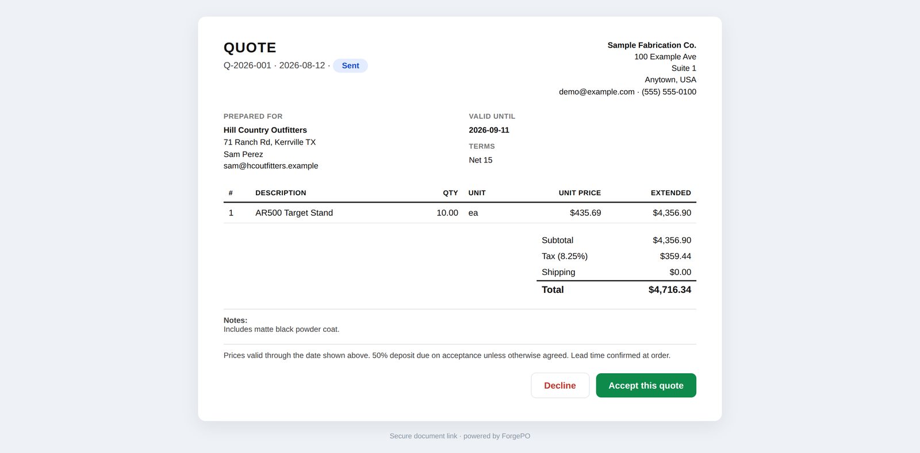Click the Sent status badge
Screen dimensions: 920x453
click(350, 65)
